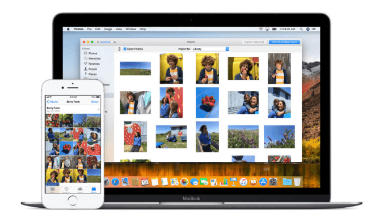Tap Select on the iPhone album
The image size is (371, 218).
point(95,102)
